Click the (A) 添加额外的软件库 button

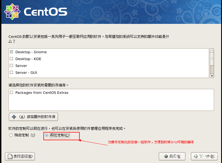[x=33, y=117]
